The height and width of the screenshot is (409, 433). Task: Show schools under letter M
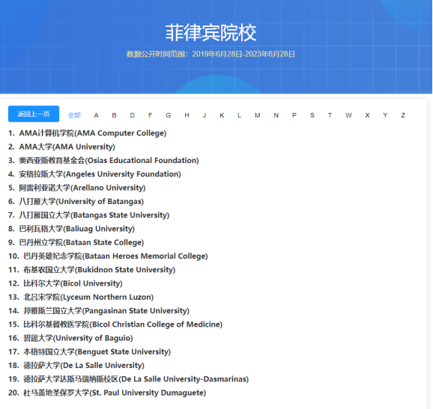[x=258, y=115]
